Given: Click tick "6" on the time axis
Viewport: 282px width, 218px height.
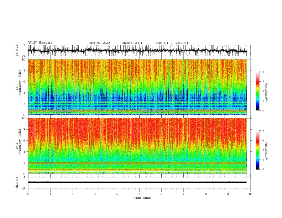Looking at the screenshot, I should pyautogui.click(x=161, y=194).
